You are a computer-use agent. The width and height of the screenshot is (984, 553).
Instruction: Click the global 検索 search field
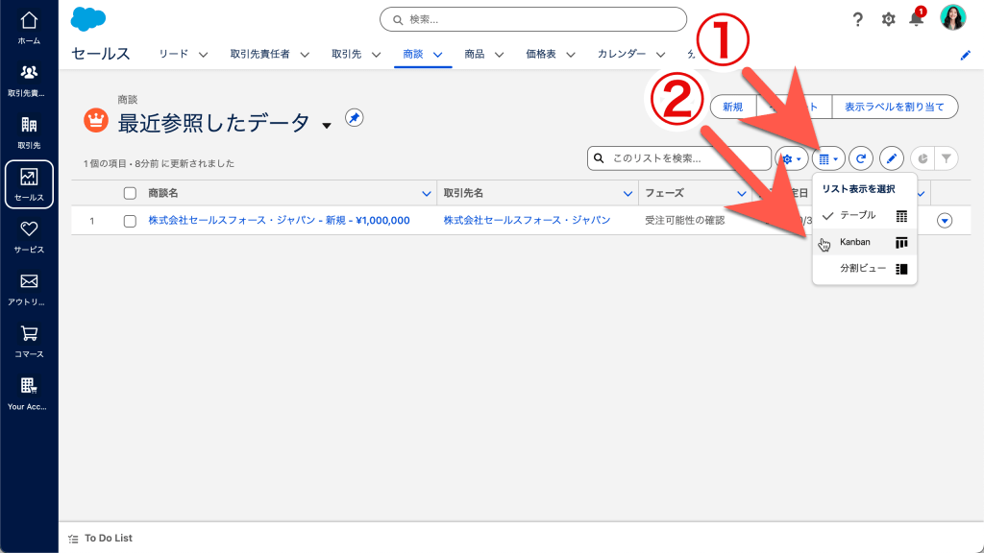coord(532,19)
